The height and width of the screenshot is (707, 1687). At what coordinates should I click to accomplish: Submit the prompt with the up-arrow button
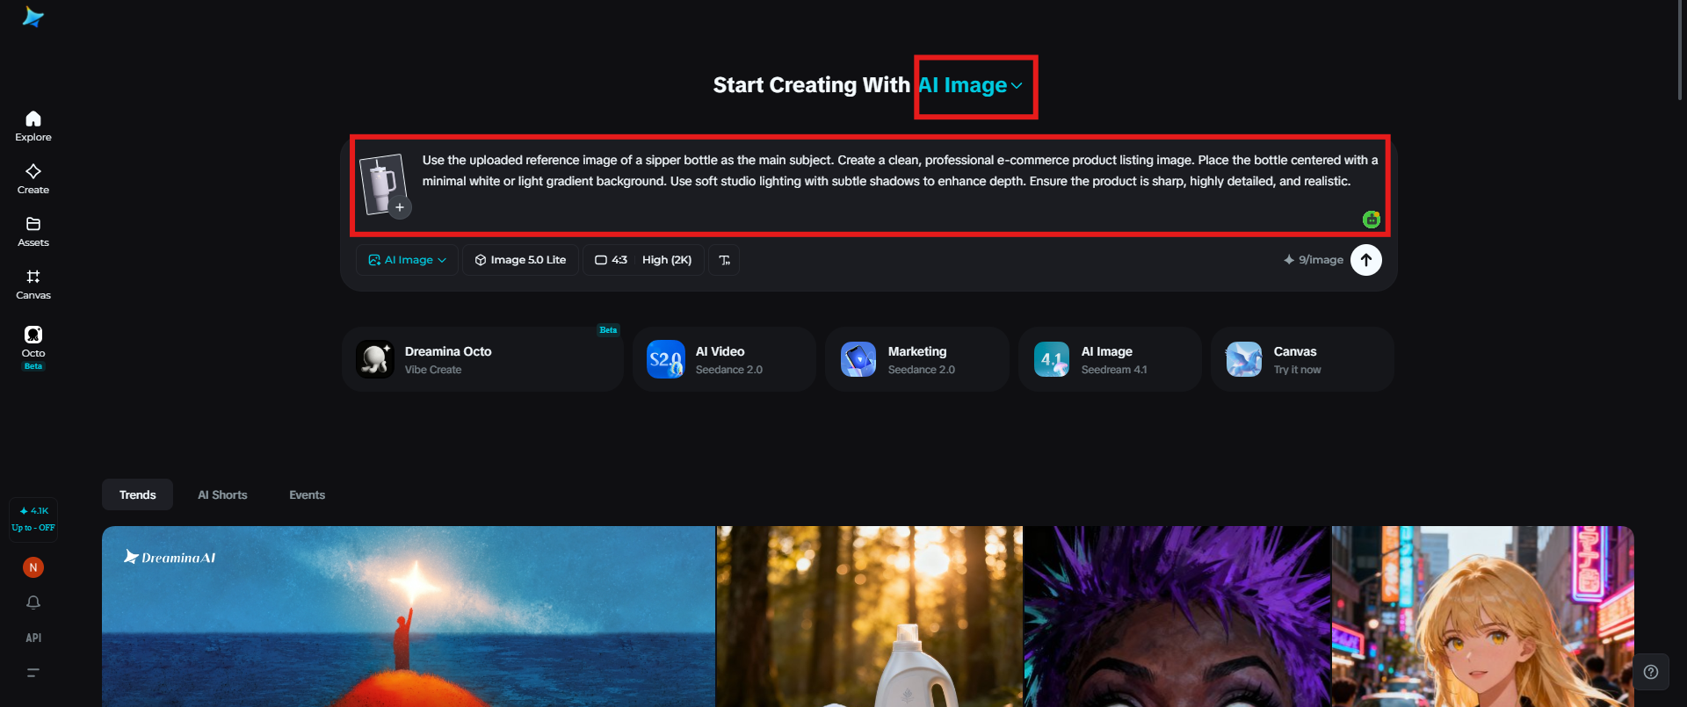tap(1366, 260)
